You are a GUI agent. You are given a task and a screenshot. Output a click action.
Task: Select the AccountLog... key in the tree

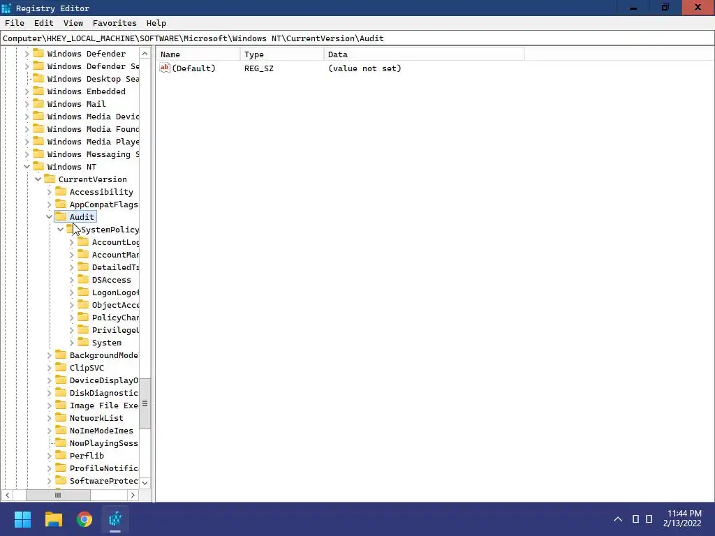[x=115, y=242]
